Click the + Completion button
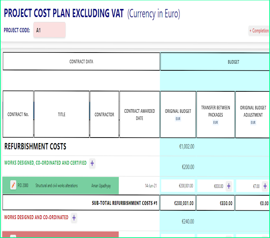 (x=259, y=31)
